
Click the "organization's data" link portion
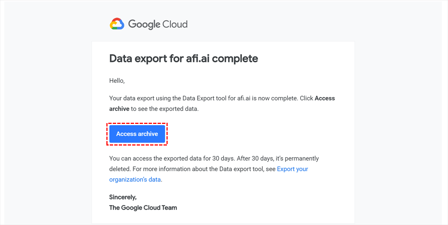135,179
